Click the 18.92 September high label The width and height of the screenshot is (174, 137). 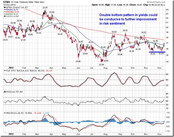click(125, 30)
